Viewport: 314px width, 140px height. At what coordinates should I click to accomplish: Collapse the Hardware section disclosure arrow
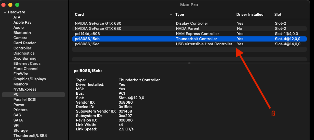tap(4, 12)
